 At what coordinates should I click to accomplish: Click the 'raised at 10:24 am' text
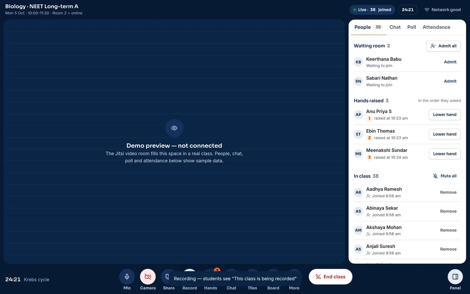(x=391, y=157)
